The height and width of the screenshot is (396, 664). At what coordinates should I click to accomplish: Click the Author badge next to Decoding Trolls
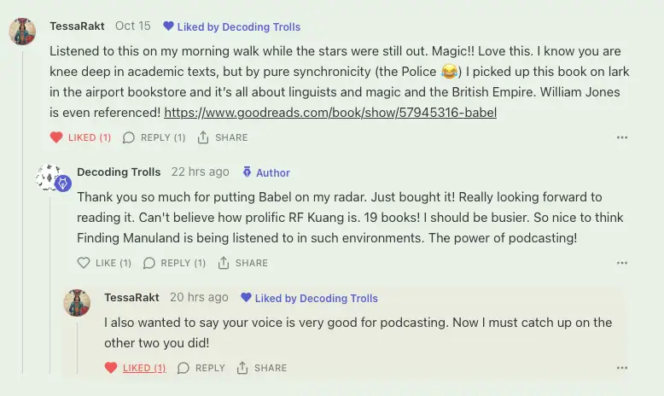[x=266, y=172]
